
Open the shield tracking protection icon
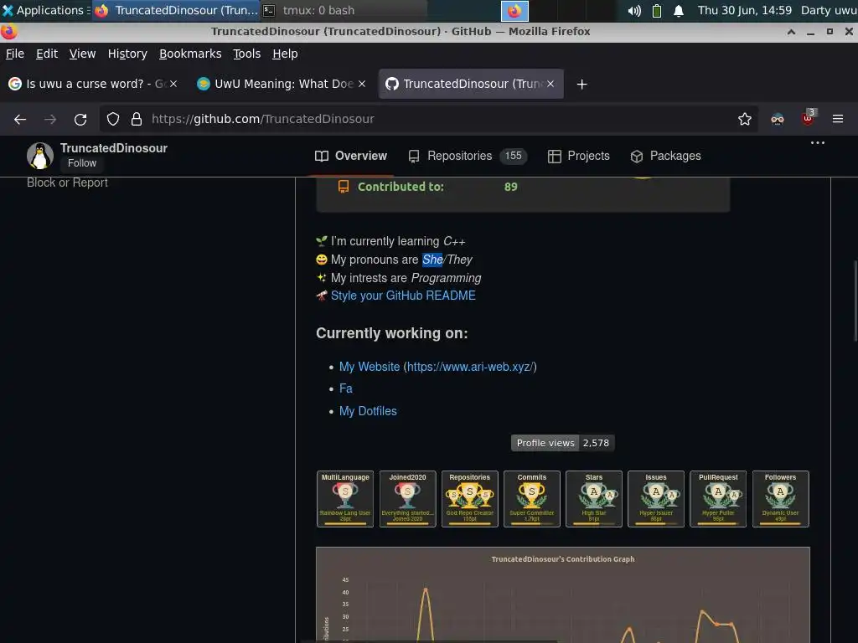[x=113, y=119]
